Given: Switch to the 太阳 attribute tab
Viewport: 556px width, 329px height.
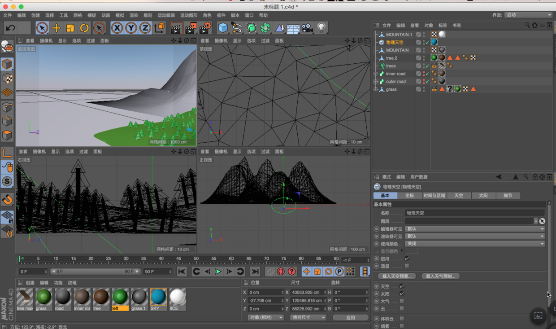Looking at the screenshot, I should (483, 196).
